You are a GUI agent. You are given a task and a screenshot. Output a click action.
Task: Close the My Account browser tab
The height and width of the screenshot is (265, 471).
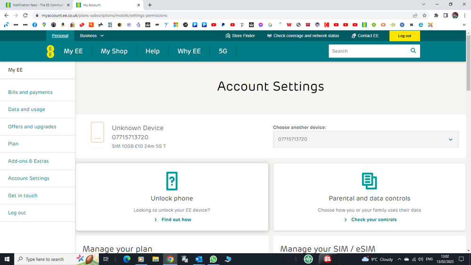[139, 5]
